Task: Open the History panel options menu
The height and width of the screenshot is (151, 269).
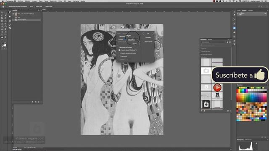Action: [x=41, y=10]
